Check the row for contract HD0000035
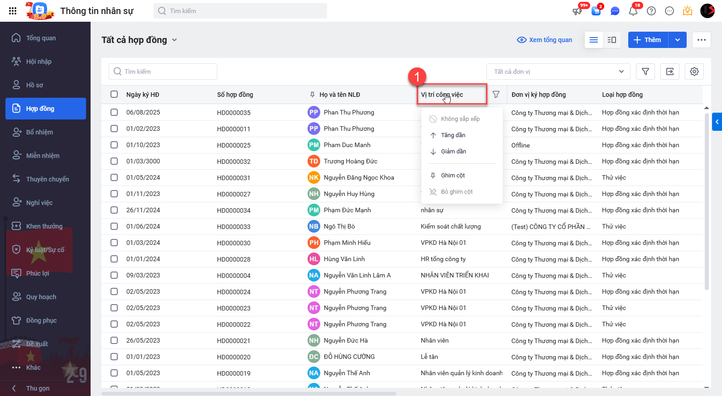 [114, 112]
